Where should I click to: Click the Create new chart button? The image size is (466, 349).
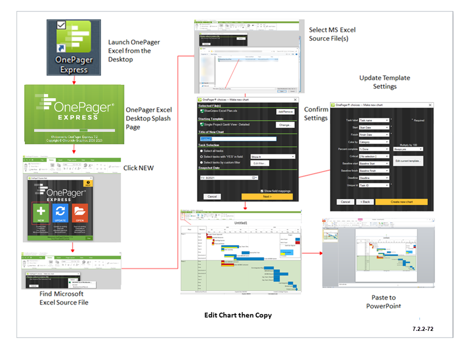401,202
